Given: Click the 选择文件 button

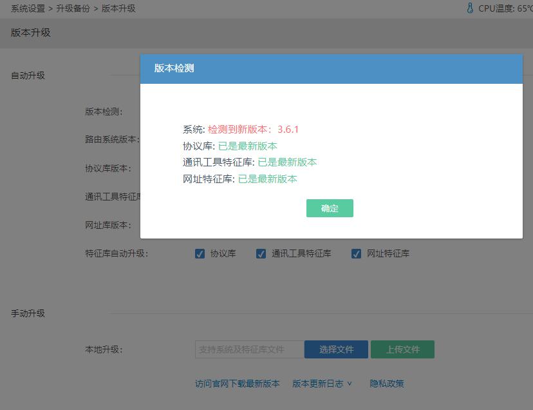Looking at the screenshot, I should click(336, 349).
